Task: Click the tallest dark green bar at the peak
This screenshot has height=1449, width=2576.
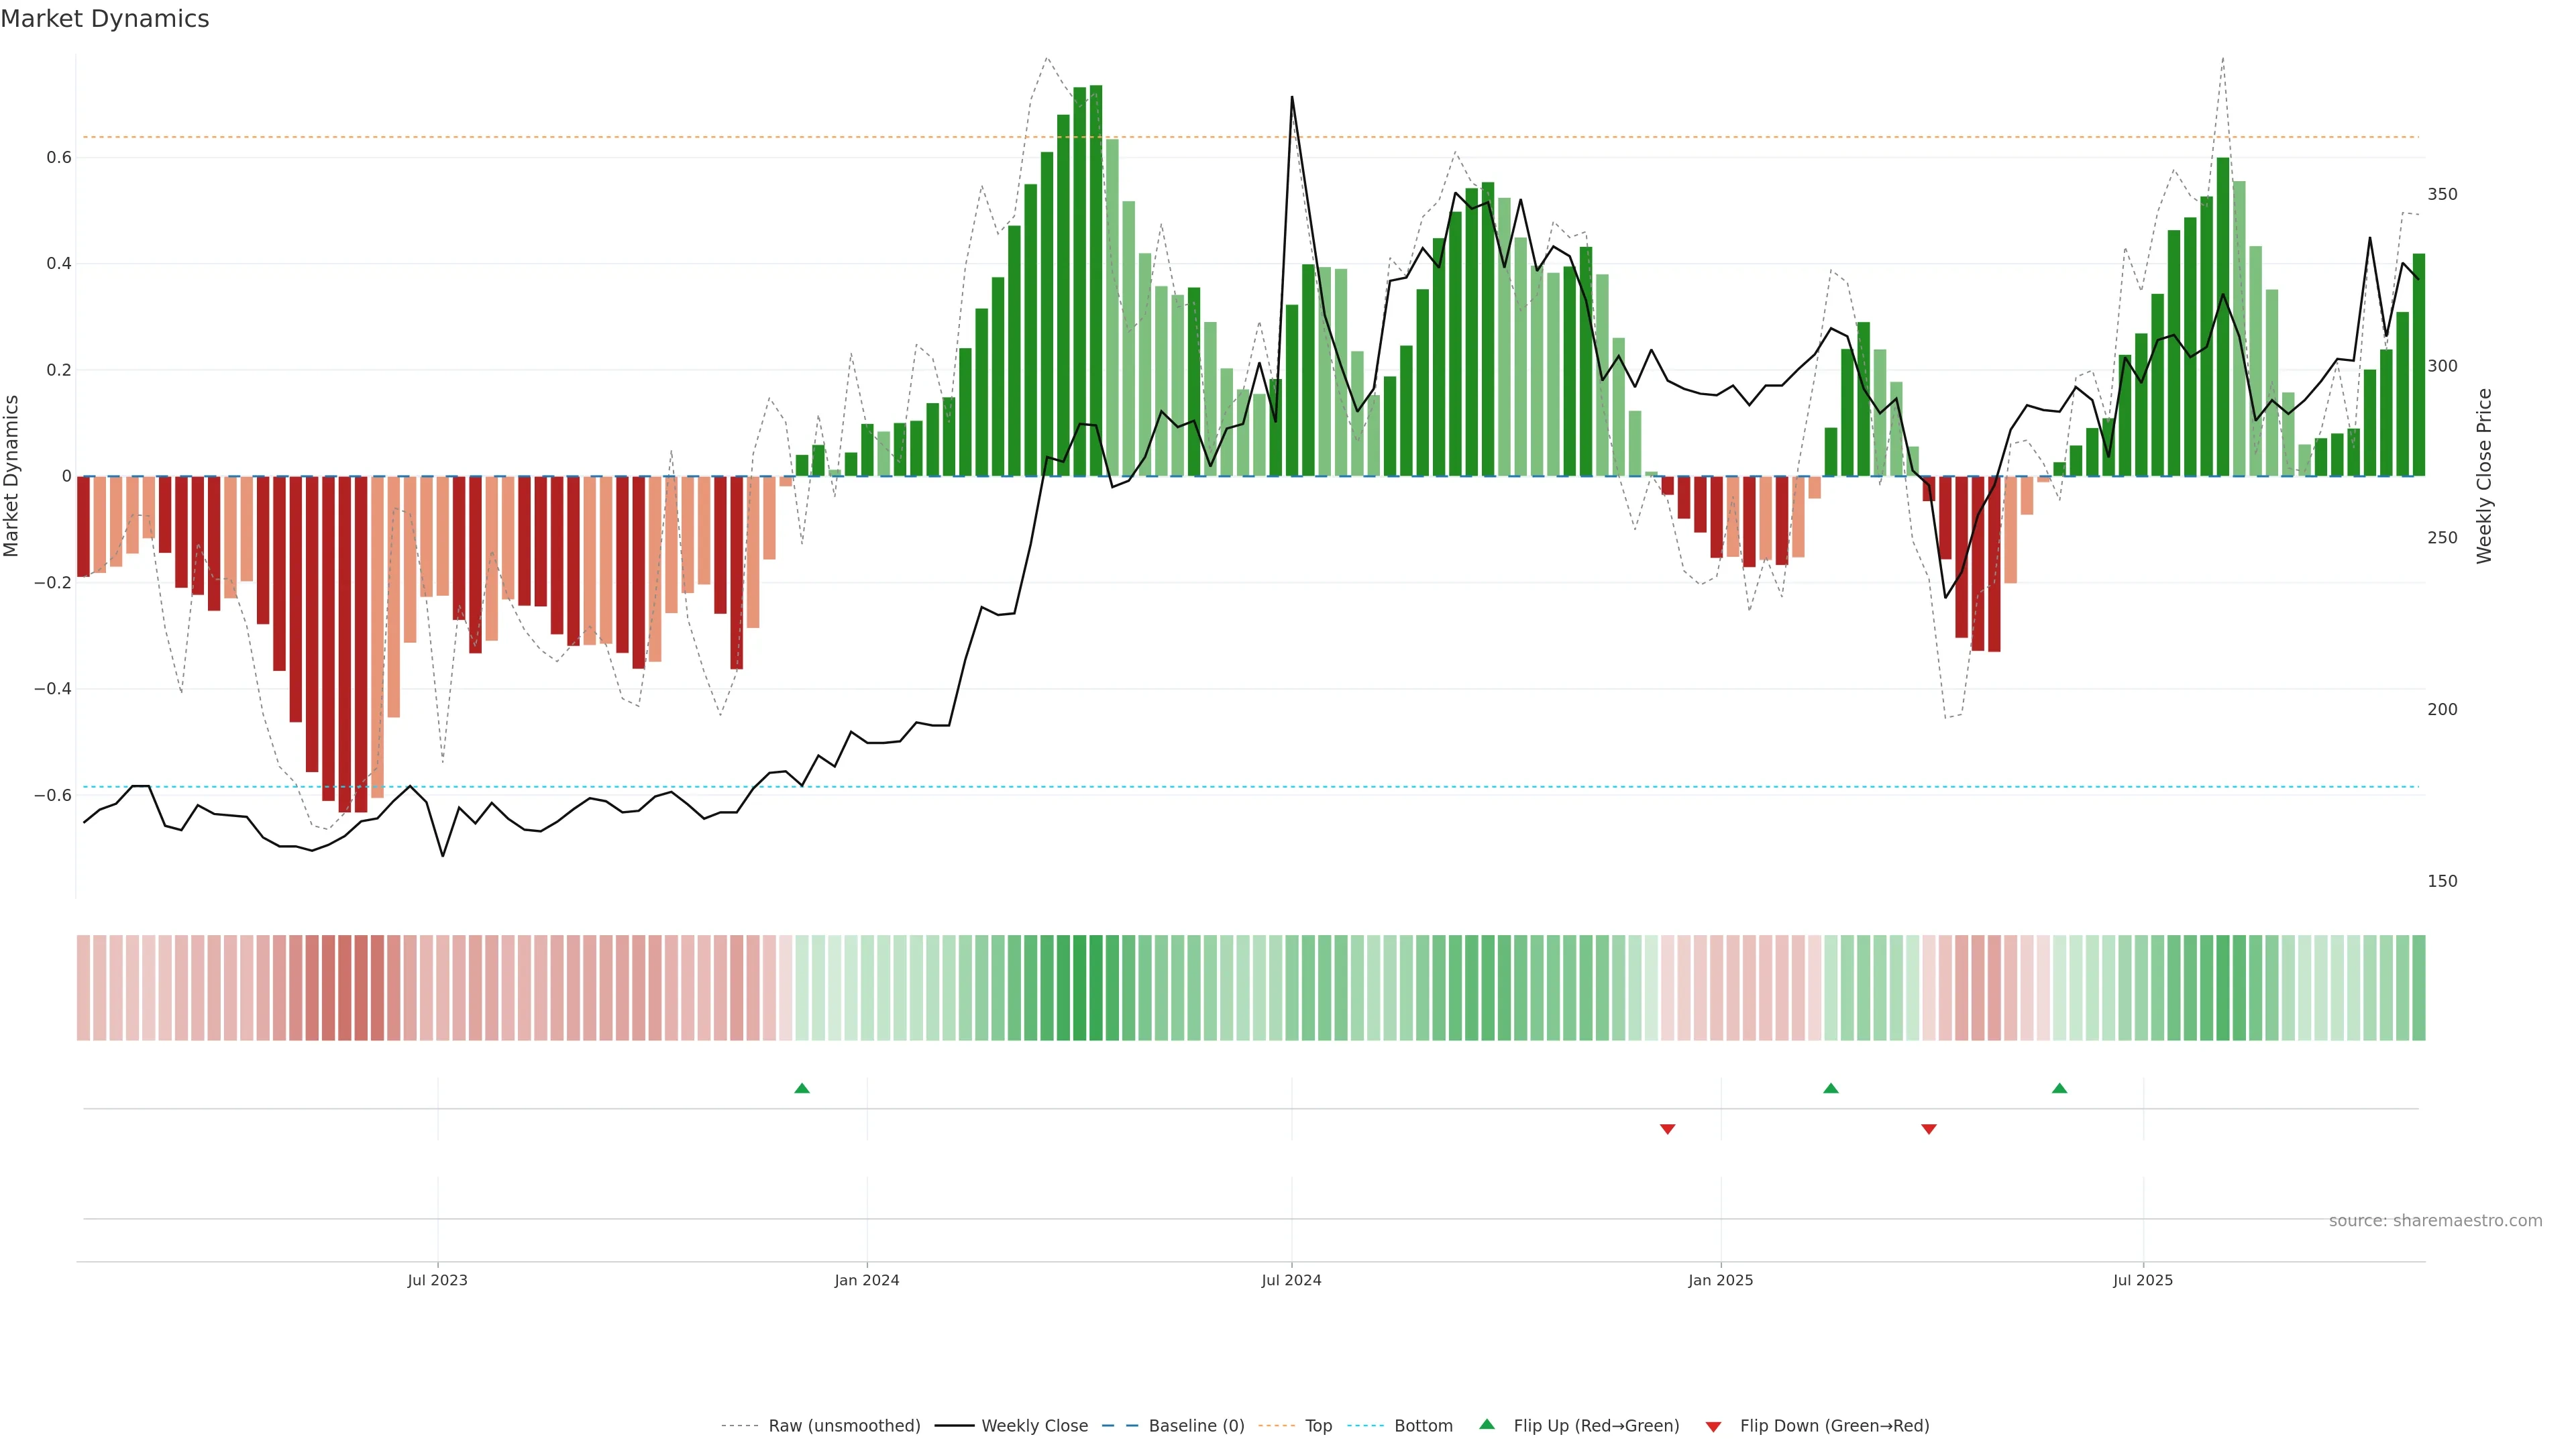Action: [x=1096, y=280]
